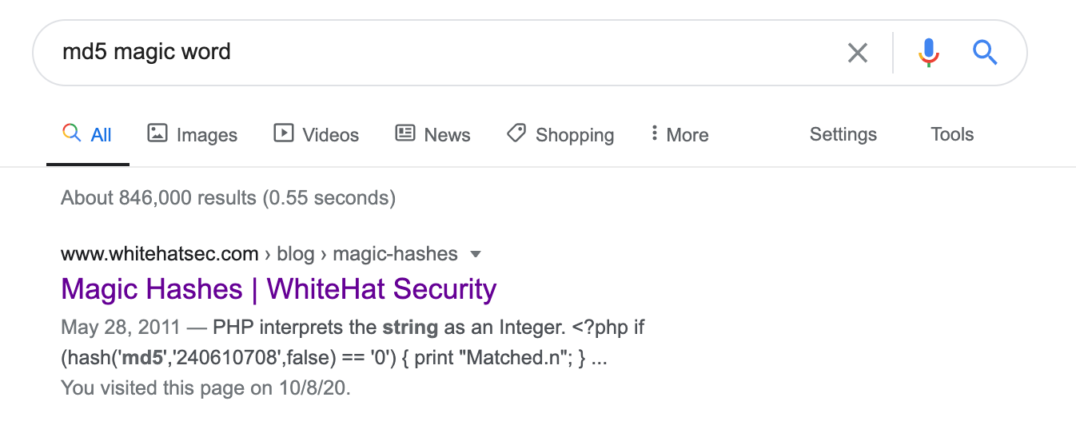
Task: Select the play icon beside Videos
Action: coord(283,133)
